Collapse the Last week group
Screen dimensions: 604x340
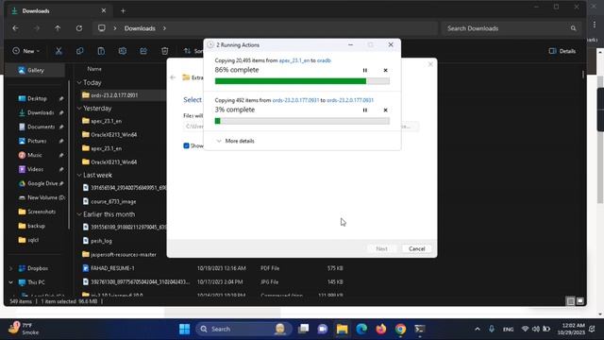pos(79,175)
